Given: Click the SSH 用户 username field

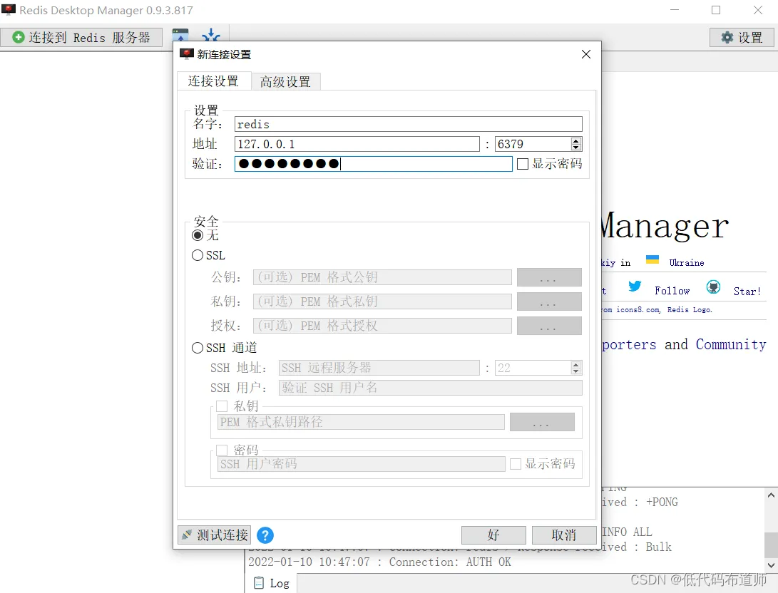Looking at the screenshot, I should [430, 388].
